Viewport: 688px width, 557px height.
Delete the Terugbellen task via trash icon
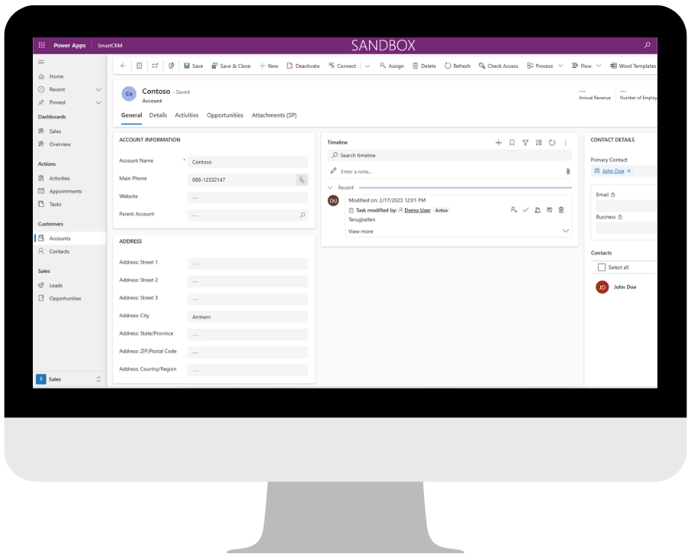561,210
